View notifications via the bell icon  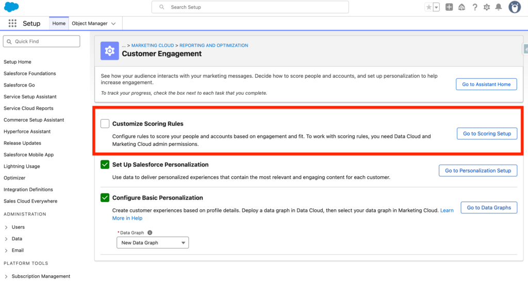(x=498, y=7)
